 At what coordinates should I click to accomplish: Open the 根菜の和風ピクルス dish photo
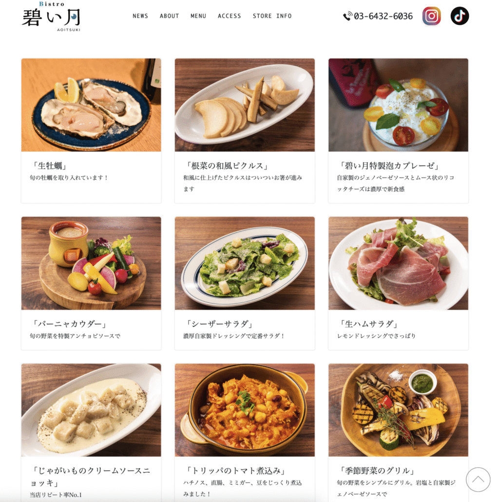[245, 105]
